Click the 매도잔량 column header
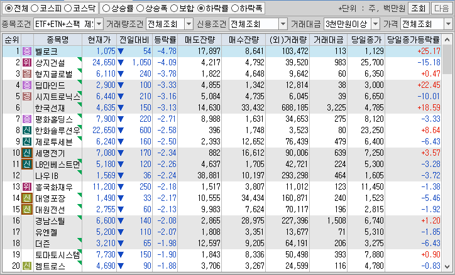Image resolution: width=455 pixels, height=275 pixels. coord(199,40)
